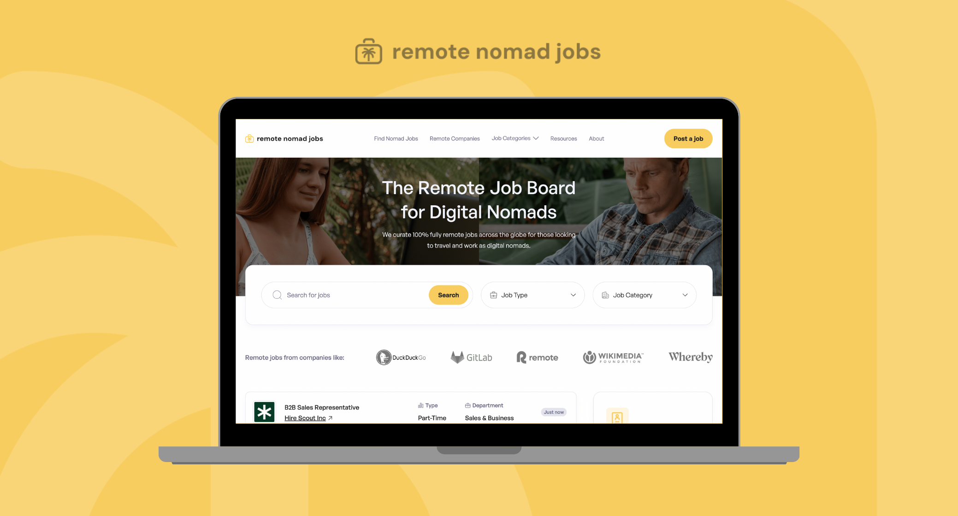Expand the Job Category filter dropdown

pyautogui.click(x=644, y=294)
